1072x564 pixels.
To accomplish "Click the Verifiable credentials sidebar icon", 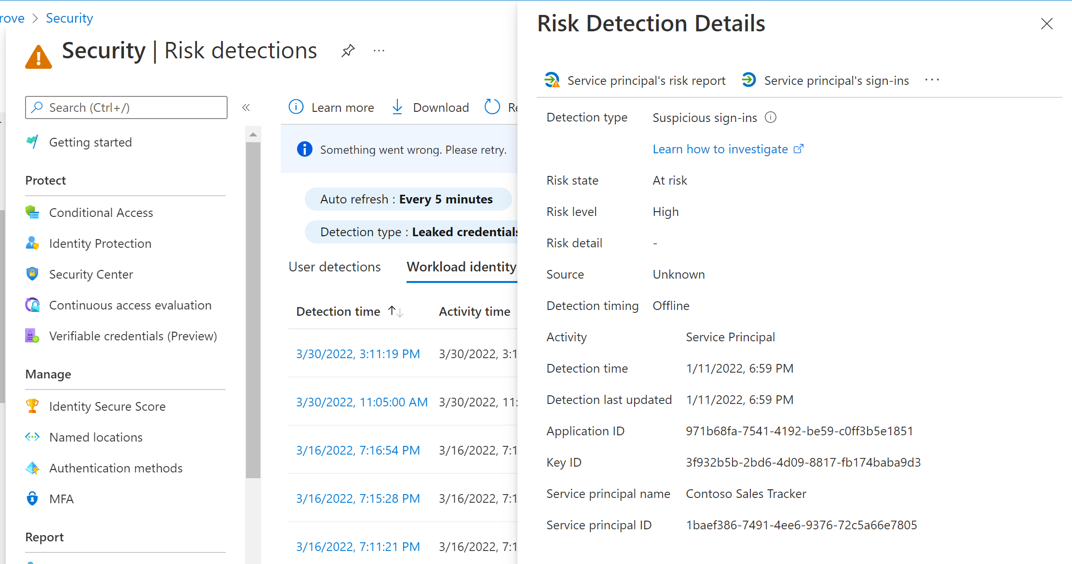I will 33,335.
